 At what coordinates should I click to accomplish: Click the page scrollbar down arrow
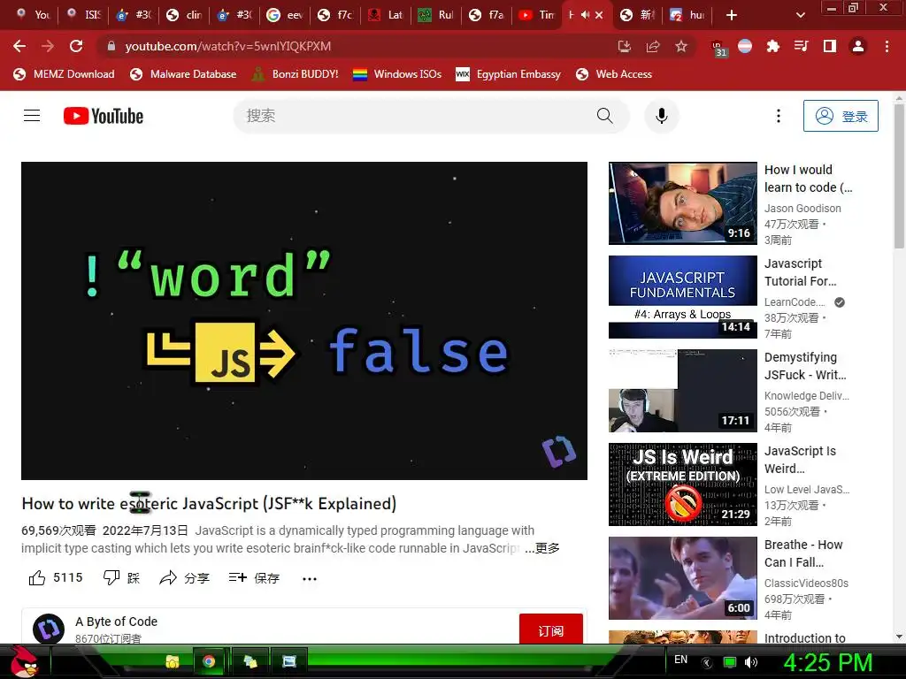tap(899, 637)
